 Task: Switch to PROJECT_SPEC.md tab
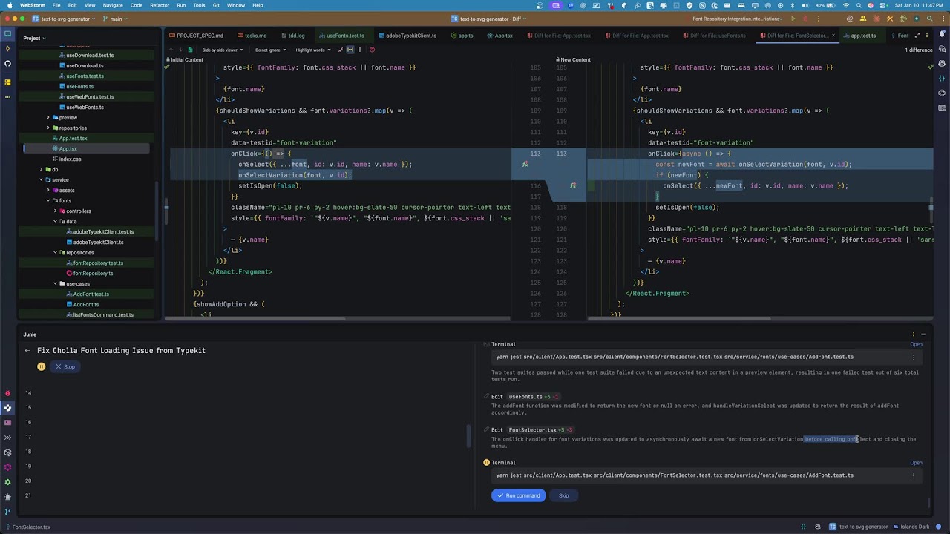[x=196, y=36]
